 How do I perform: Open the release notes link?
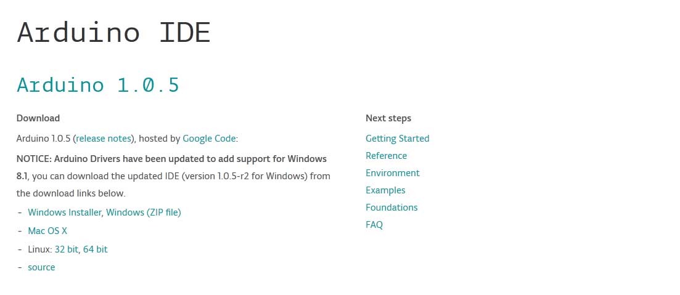click(x=104, y=139)
